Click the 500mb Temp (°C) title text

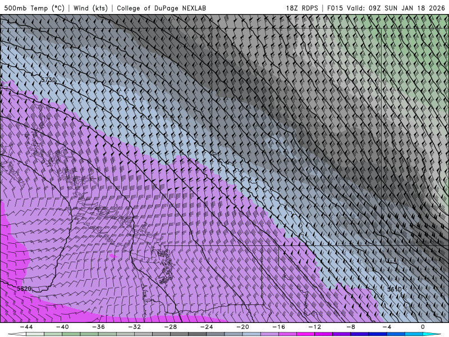click(x=34, y=8)
